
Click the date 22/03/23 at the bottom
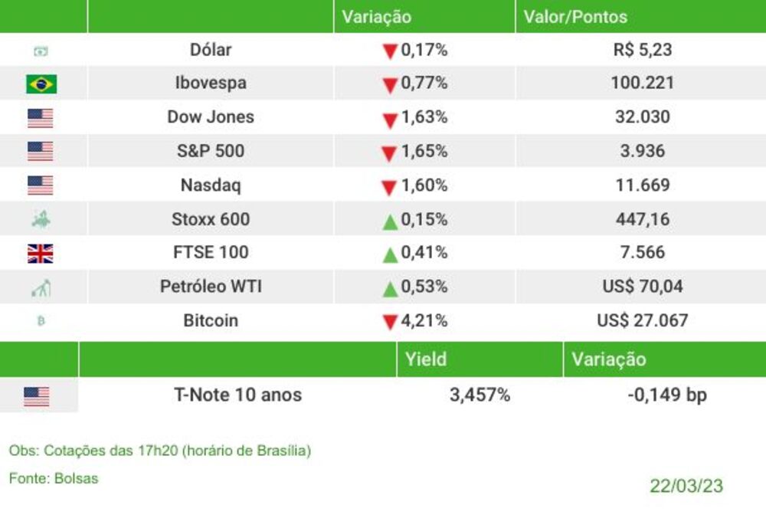coord(686,486)
